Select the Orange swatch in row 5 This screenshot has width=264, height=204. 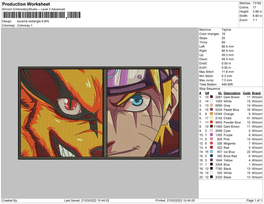[x=211, y=114]
